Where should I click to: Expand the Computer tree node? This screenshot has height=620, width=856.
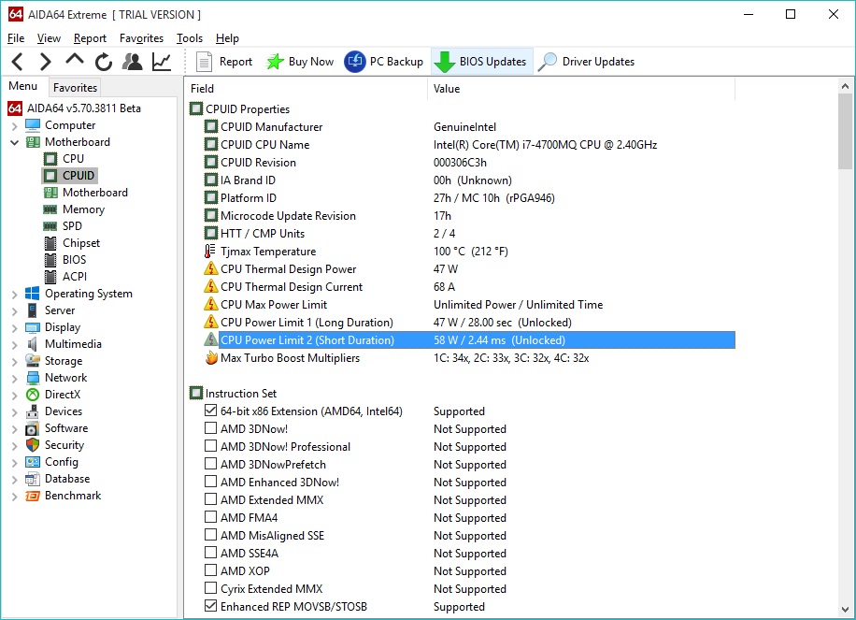tap(15, 125)
